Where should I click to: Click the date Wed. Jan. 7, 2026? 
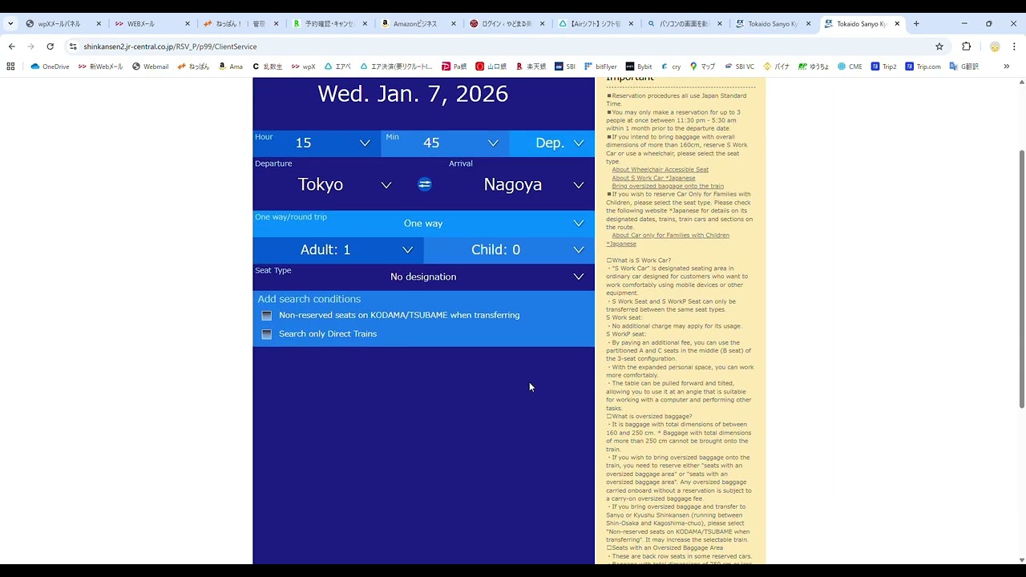point(413,94)
